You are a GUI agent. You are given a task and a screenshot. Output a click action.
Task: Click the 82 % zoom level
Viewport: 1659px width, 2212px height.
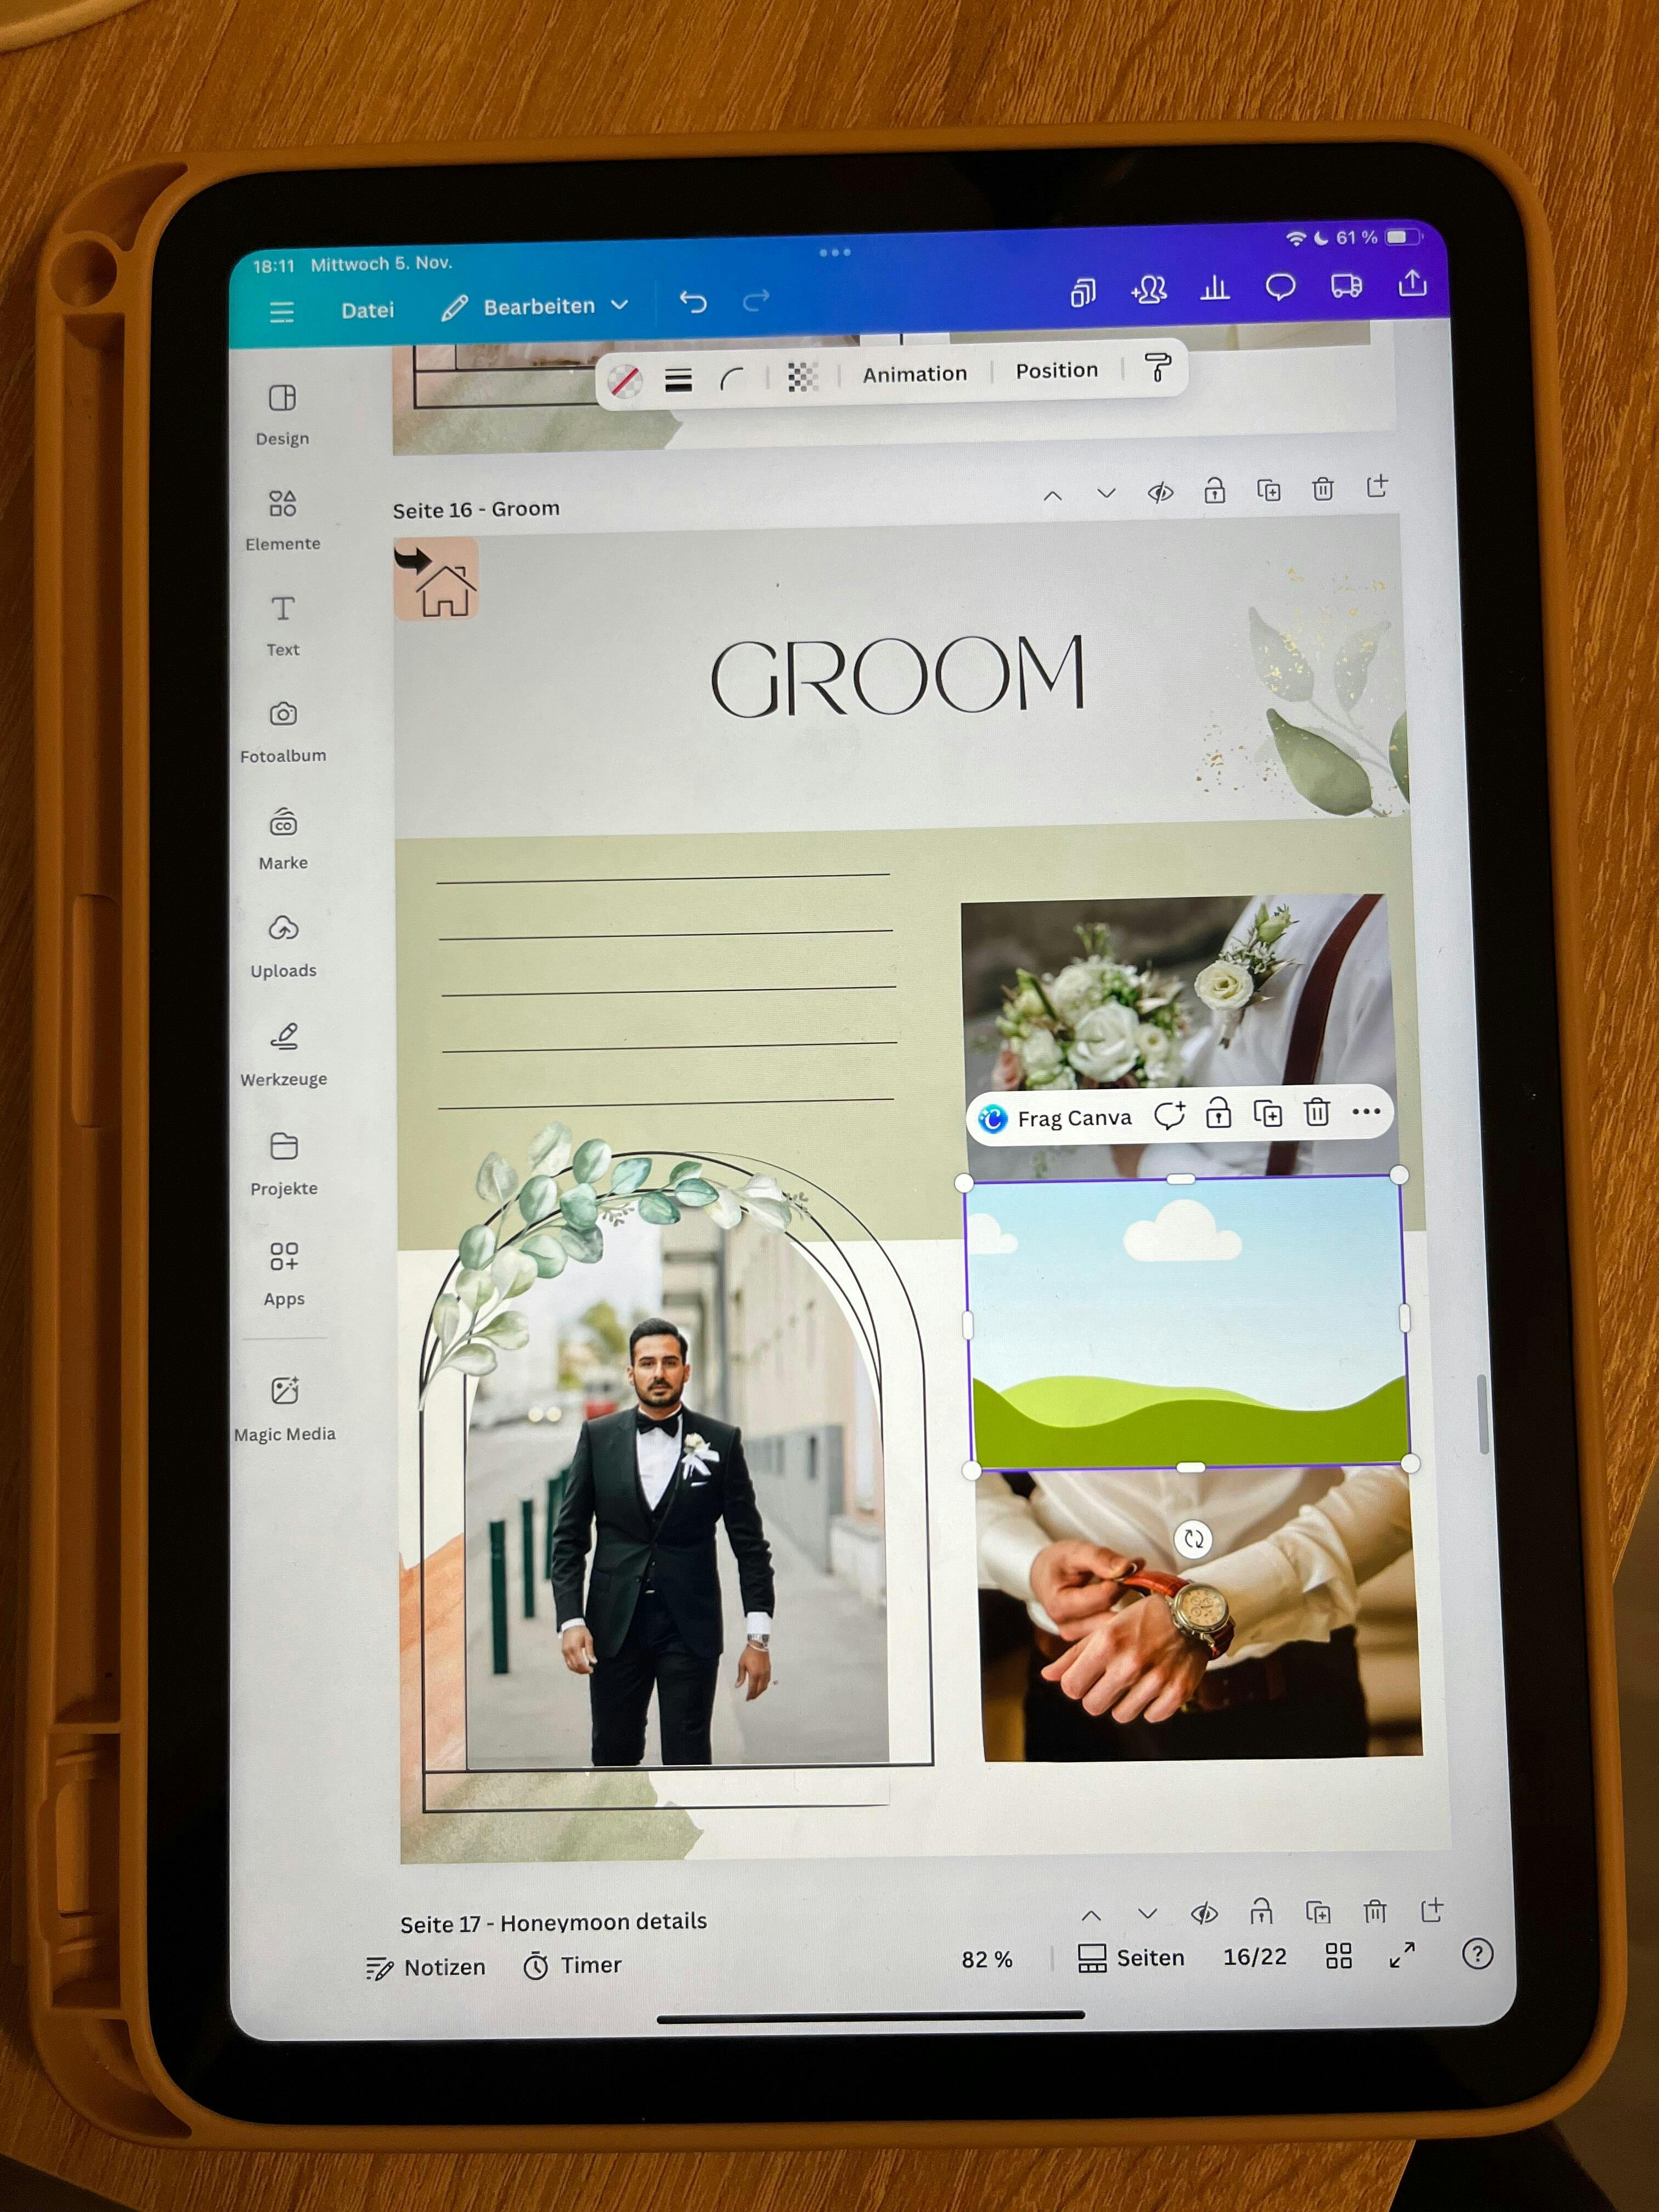coord(986,1960)
